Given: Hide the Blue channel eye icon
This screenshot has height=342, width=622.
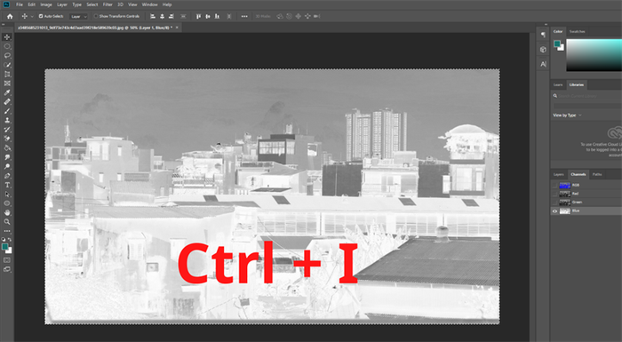Looking at the screenshot, I should point(554,211).
